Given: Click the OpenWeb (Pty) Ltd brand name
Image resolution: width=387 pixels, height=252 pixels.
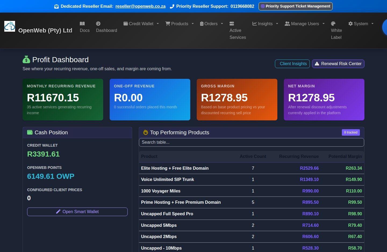Looking at the screenshot, I should (x=45, y=30).
